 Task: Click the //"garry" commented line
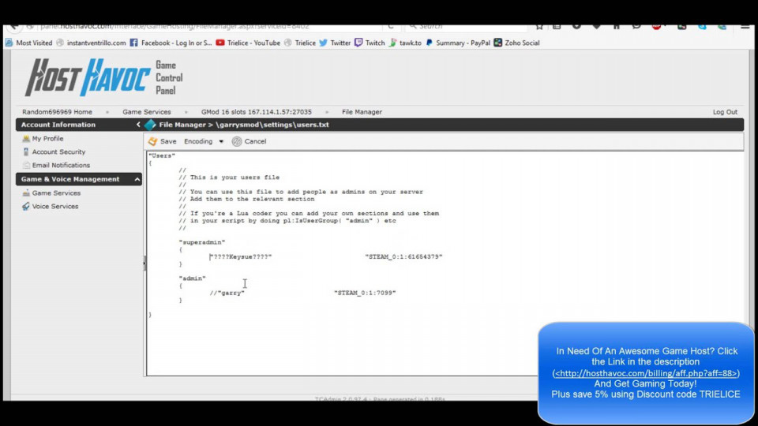point(227,293)
